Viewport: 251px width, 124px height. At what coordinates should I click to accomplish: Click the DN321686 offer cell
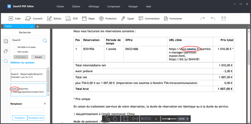pos(132,49)
